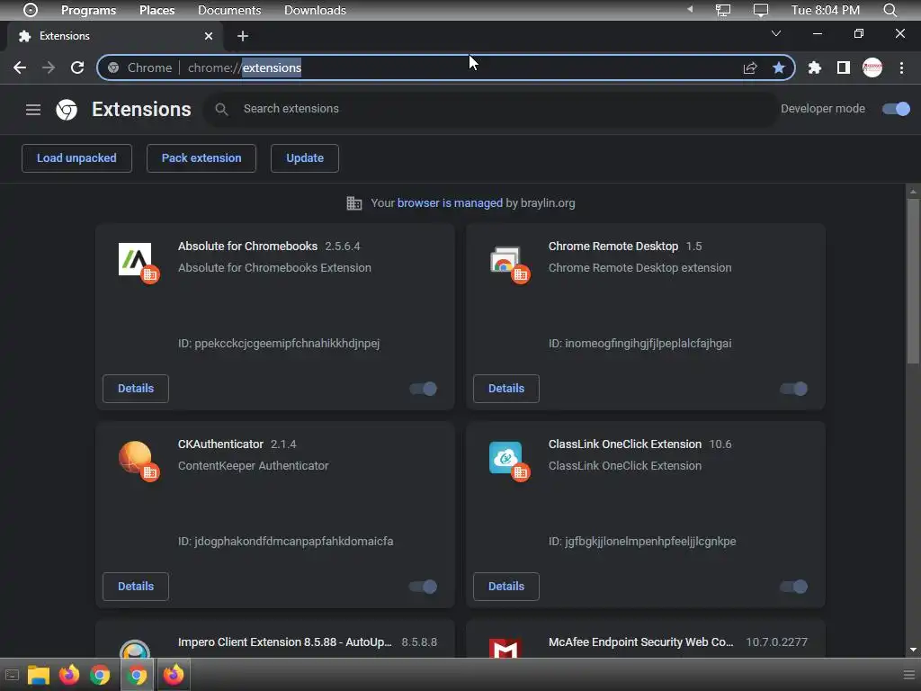The height and width of the screenshot is (691, 921).
Task: Click Pack extension button
Action: point(201,158)
